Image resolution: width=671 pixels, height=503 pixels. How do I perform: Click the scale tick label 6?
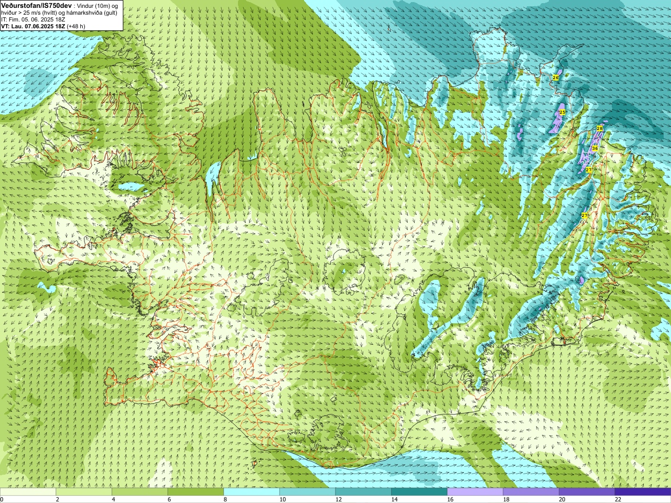pyautogui.click(x=169, y=500)
